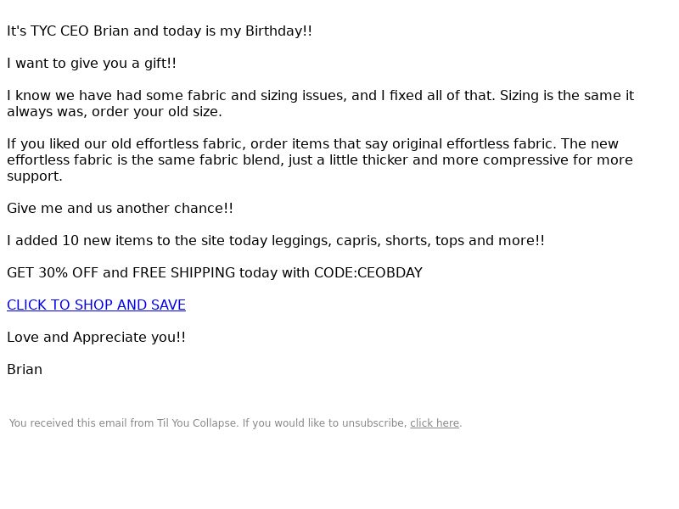Click the CEOBDAY promo code text
The image size is (679, 509).
point(390,272)
